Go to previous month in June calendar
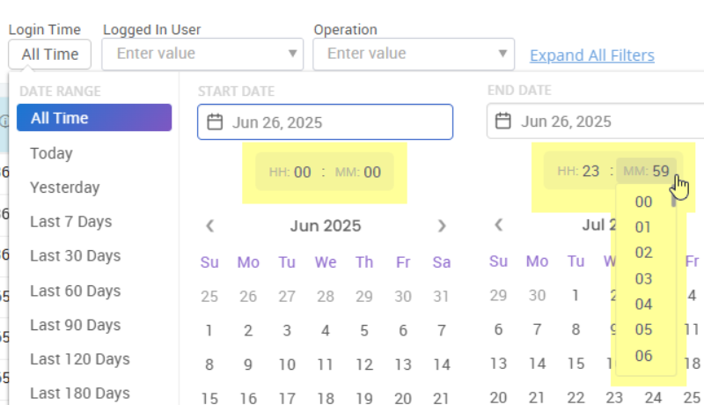 [x=209, y=226]
